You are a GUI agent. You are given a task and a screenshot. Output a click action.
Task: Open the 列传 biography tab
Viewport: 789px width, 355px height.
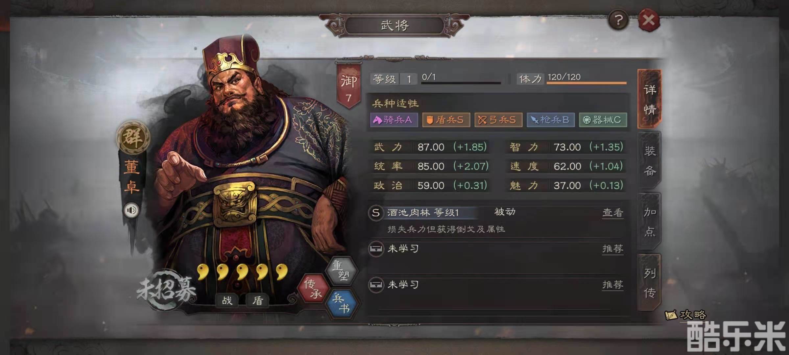650,283
